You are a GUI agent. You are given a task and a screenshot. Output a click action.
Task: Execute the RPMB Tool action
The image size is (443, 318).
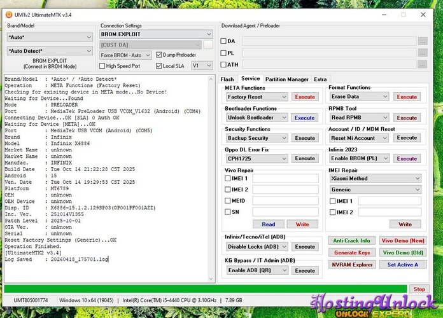(407, 118)
